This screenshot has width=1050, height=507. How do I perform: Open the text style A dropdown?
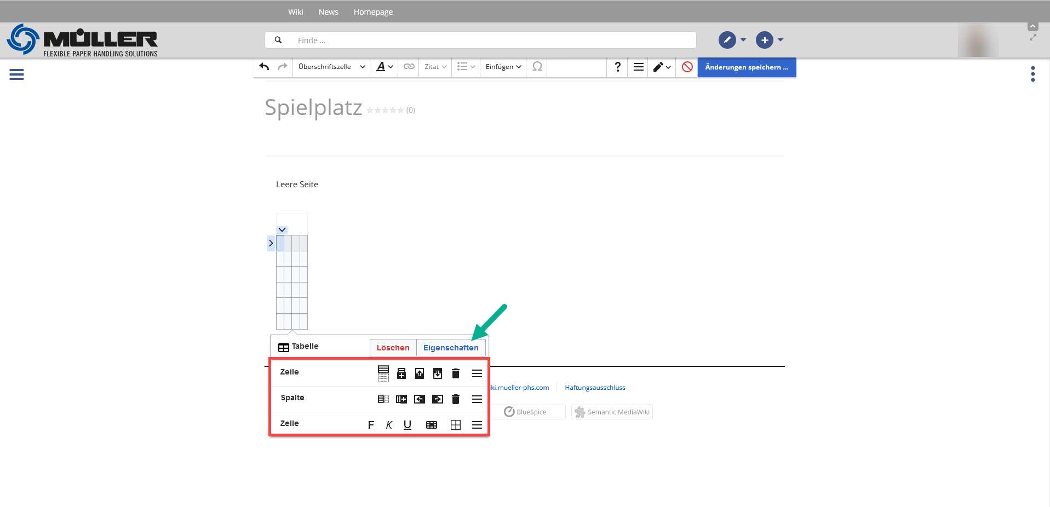pyautogui.click(x=385, y=67)
